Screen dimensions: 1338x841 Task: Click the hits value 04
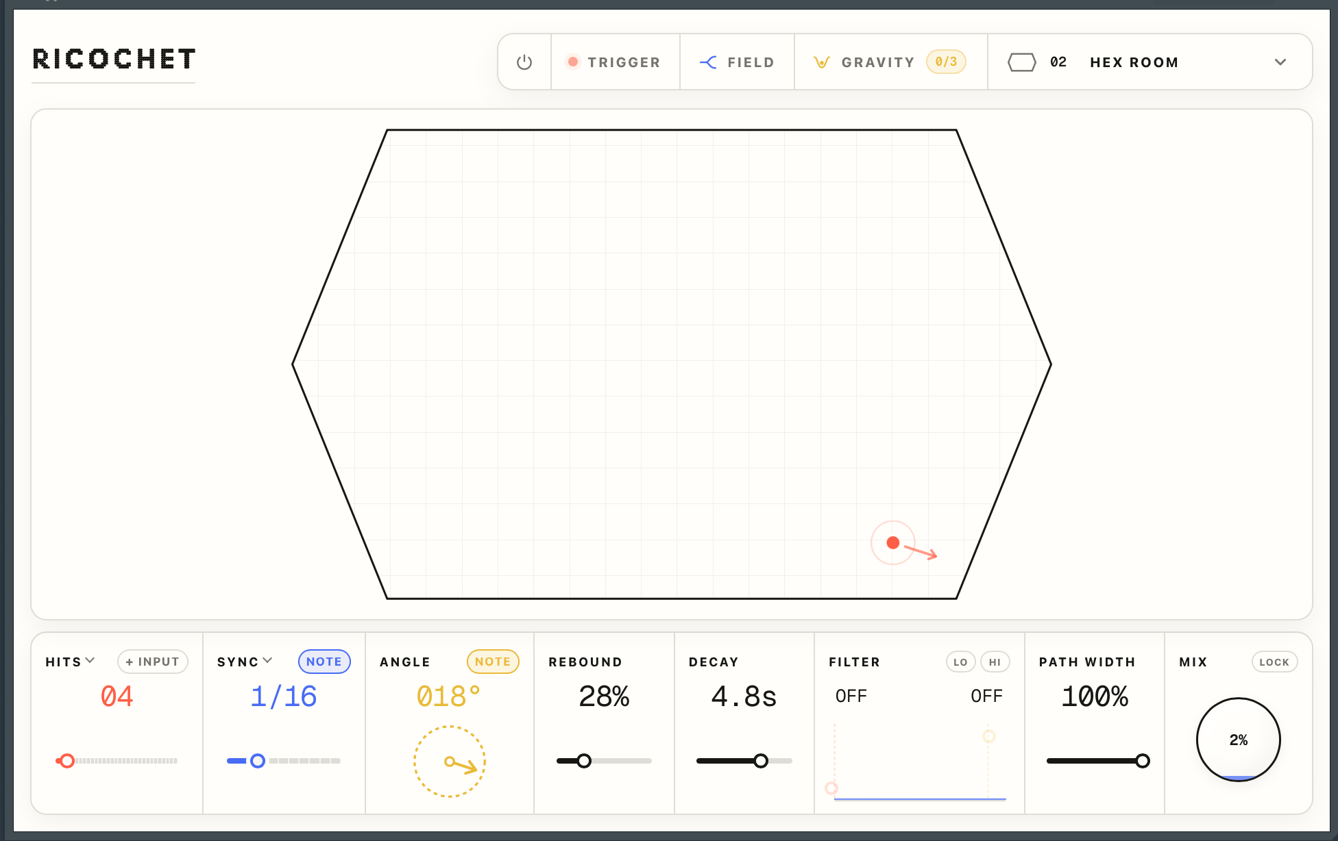(117, 697)
